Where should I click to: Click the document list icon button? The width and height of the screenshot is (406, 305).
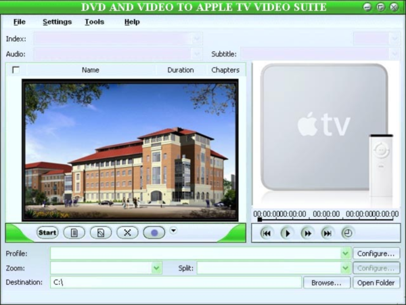point(74,232)
